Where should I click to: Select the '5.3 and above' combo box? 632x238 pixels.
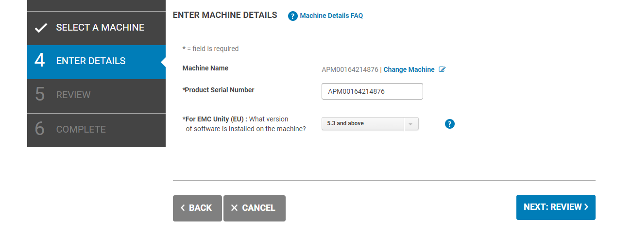point(362,124)
